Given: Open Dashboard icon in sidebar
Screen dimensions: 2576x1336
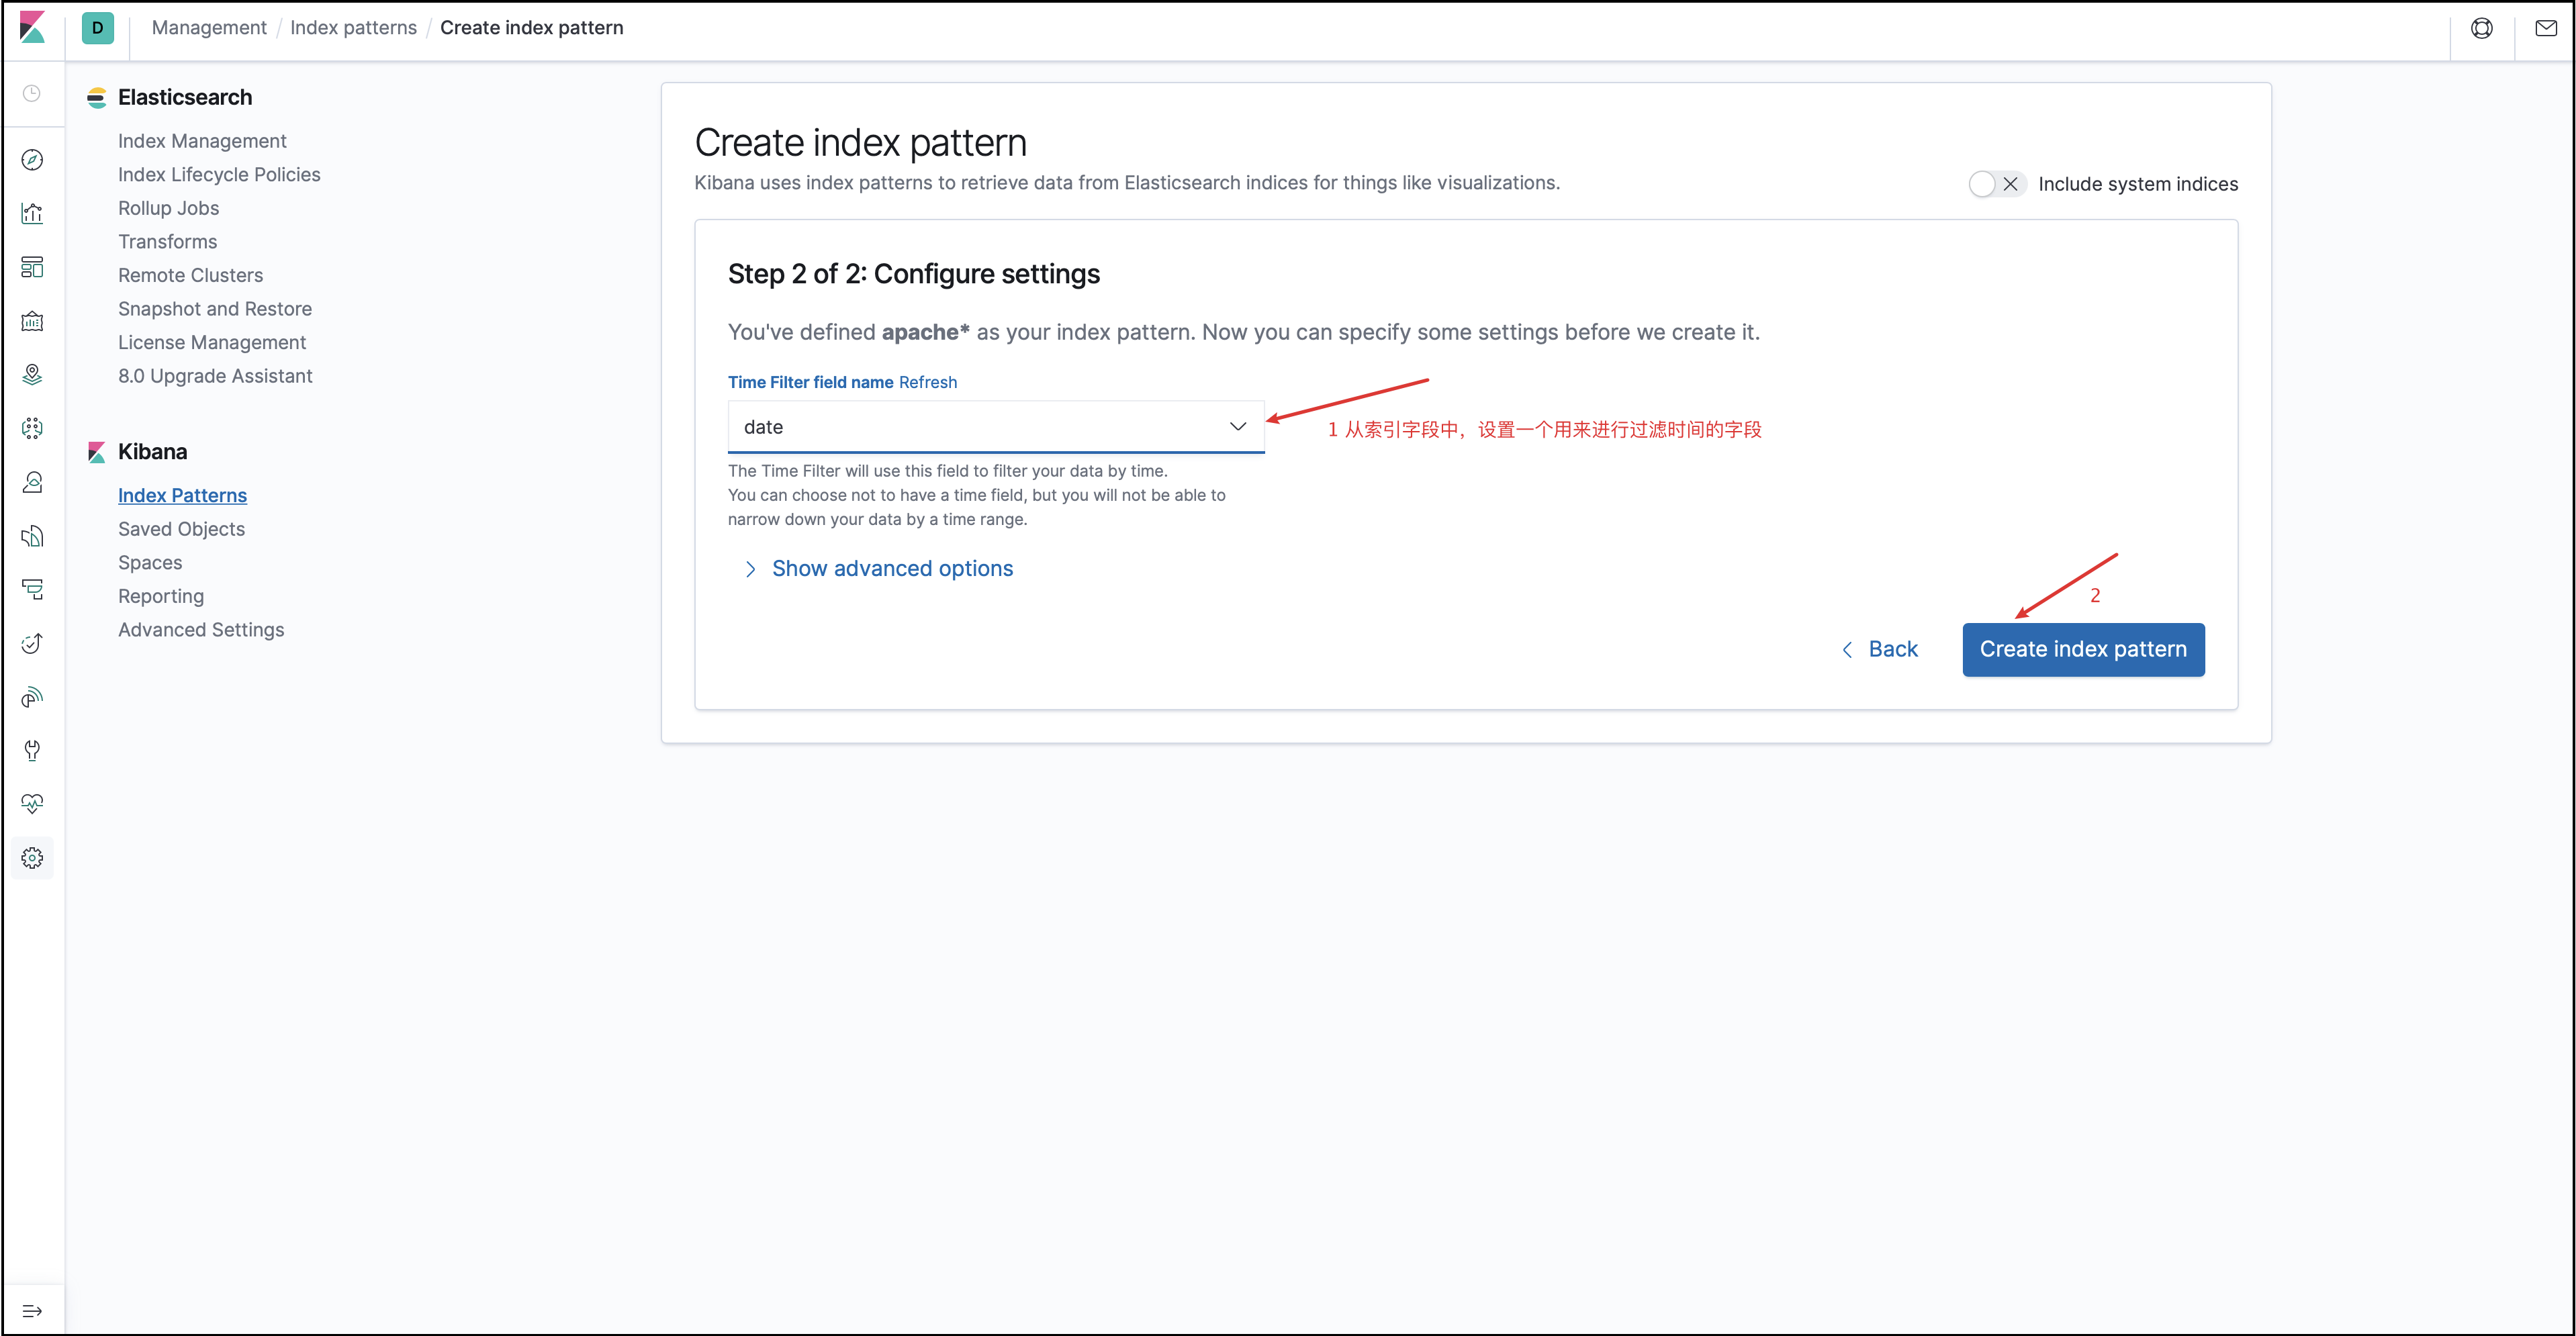Looking at the screenshot, I should point(32,267).
